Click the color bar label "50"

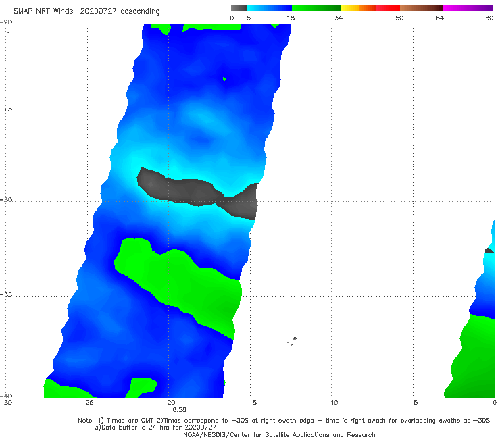[399, 18]
